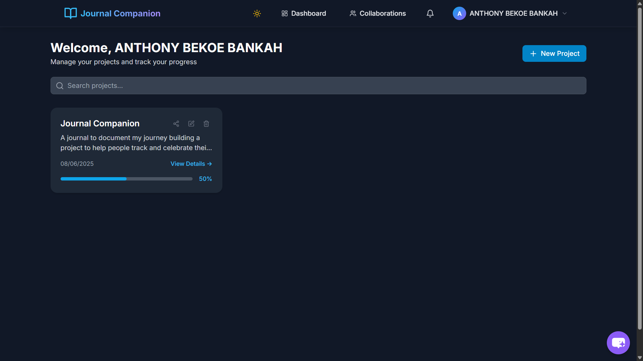643x361 pixels.
Task: Create a New Project
Action: tap(554, 53)
